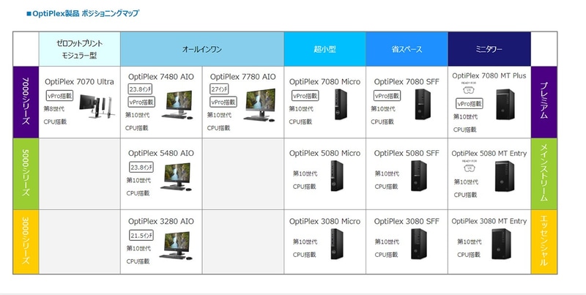The image size is (586, 295).
Task: Click the OptiPlex 7080 MT Plus name text
Action: click(489, 76)
